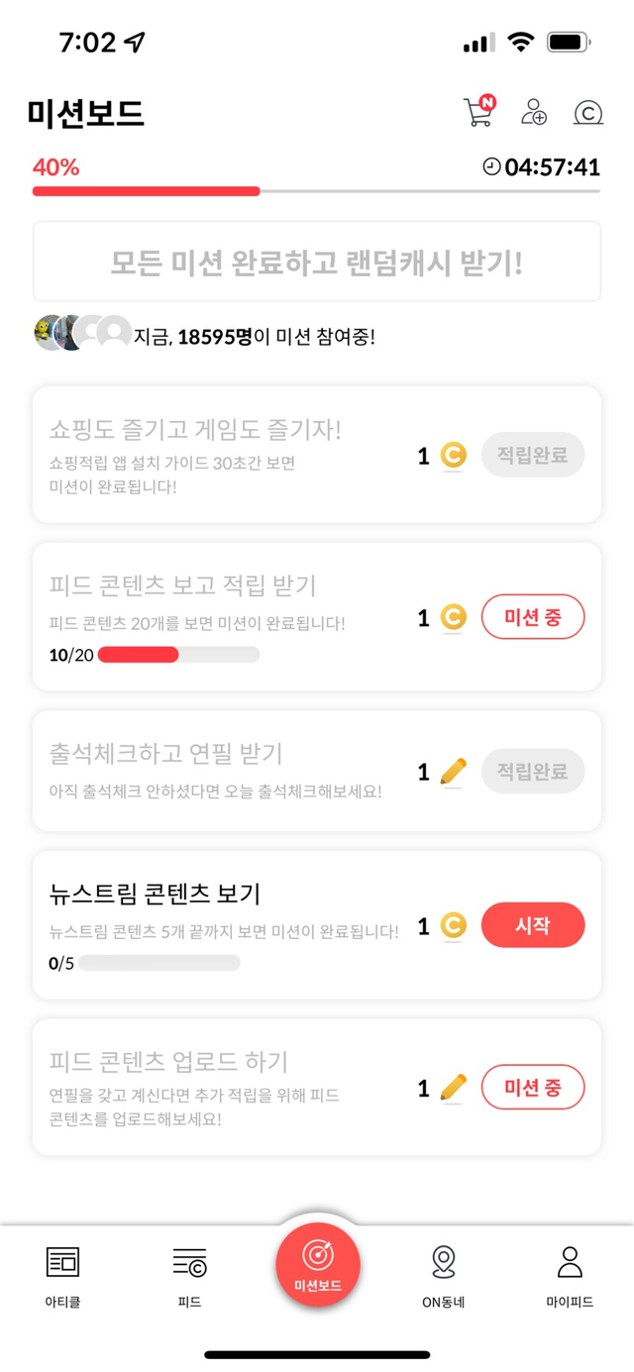Go to the ON동네 tab

(x=443, y=1277)
